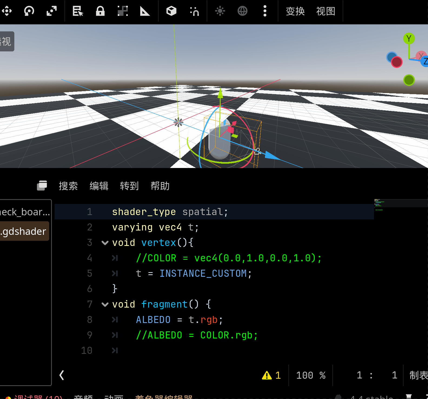
Task: Toggle local space cube icon
Action: click(x=171, y=11)
